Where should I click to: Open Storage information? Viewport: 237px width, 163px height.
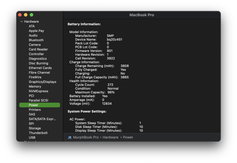pos(35,128)
